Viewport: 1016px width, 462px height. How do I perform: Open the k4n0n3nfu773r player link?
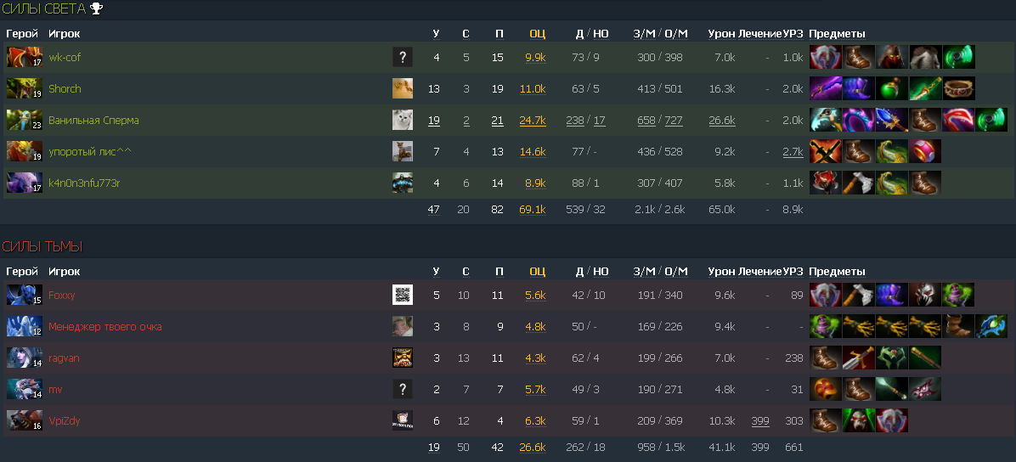point(84,183)
